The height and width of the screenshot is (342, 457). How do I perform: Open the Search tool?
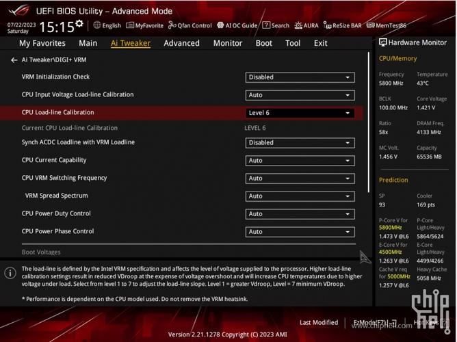(276, 25)
